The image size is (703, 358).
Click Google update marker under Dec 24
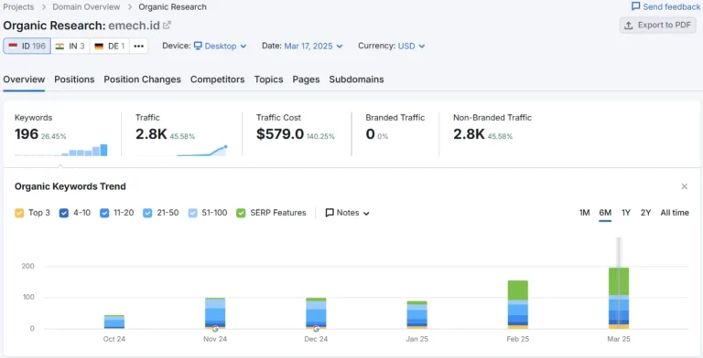(x=316, y=329)
